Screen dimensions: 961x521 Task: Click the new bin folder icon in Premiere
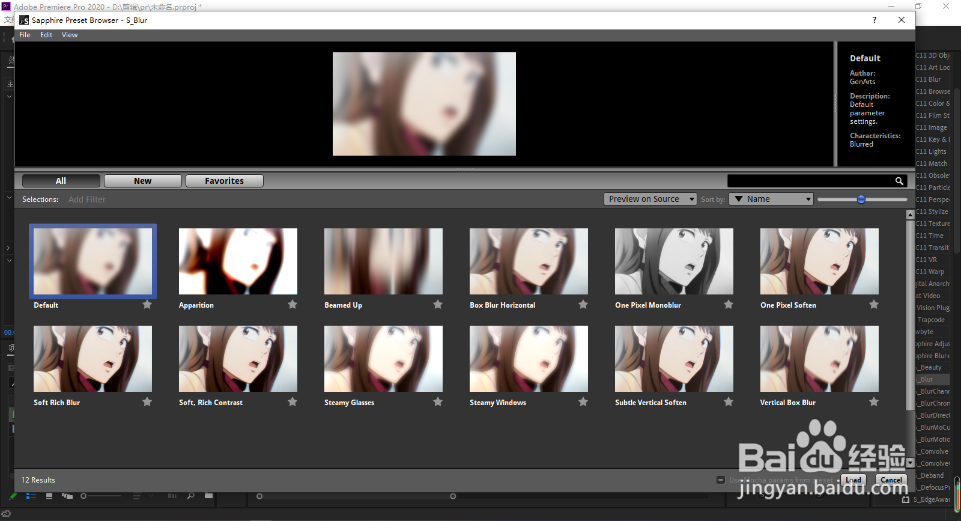pos(208,496)
